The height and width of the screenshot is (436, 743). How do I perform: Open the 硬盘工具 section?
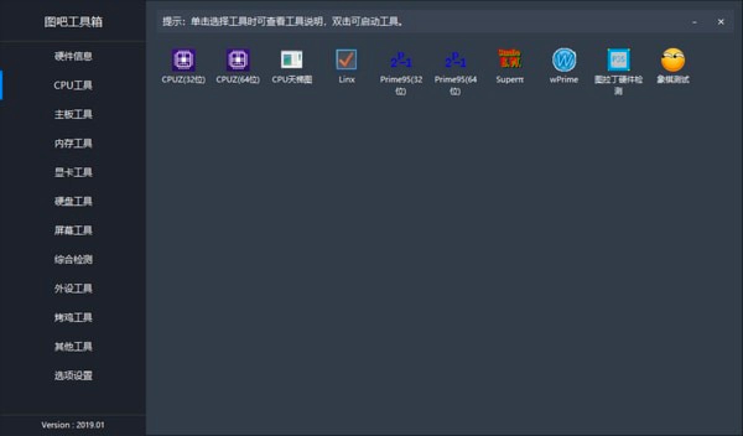74,201
